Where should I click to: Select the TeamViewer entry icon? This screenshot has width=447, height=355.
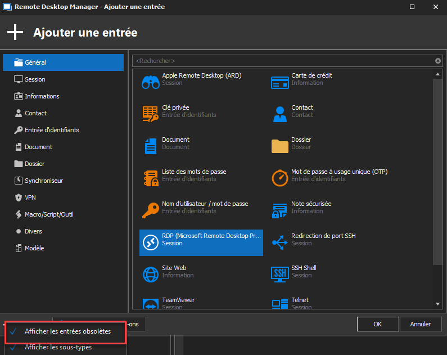click(150, 304)
